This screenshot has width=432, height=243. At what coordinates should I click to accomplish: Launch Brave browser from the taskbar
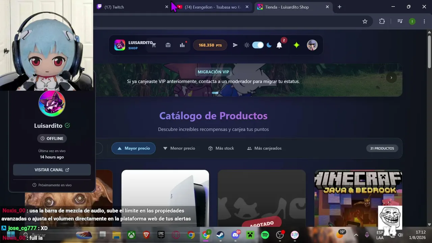pos(146,235)
